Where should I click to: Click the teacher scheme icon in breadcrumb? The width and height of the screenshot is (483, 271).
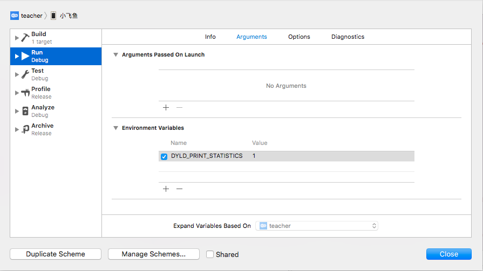pyautogui.click(x=15, y=16)
